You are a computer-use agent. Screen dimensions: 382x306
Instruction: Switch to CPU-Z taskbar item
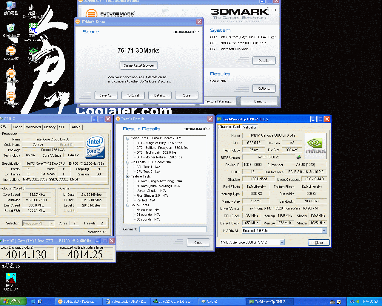pyautogui.click(x=222, y=302)
